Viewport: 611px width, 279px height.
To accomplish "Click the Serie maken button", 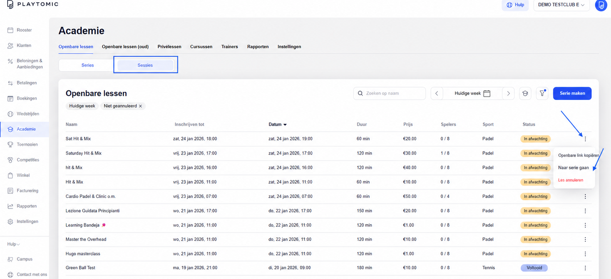I will click(x=572, y=93).
